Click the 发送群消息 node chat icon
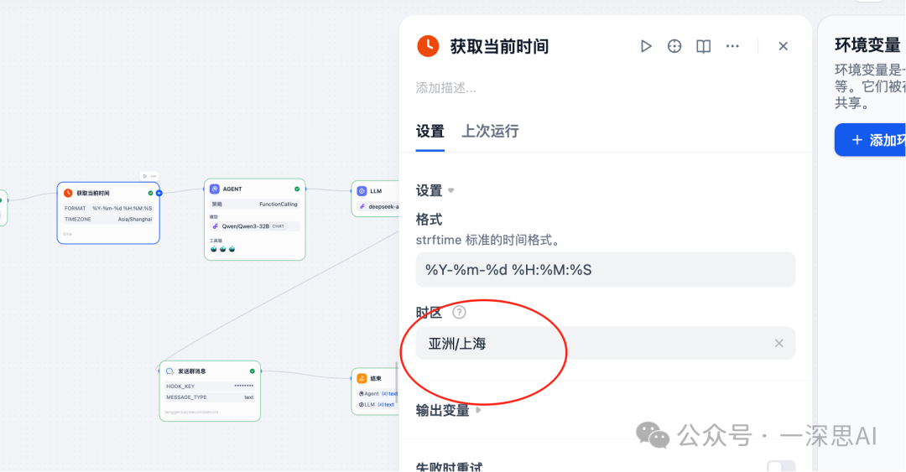906x472 pixels. (x=169, y=371)
